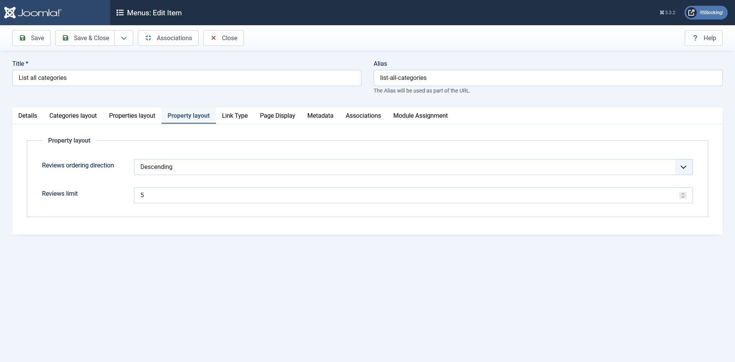
Task: Open the Module Assignment tab
Action: click(420, 115)
